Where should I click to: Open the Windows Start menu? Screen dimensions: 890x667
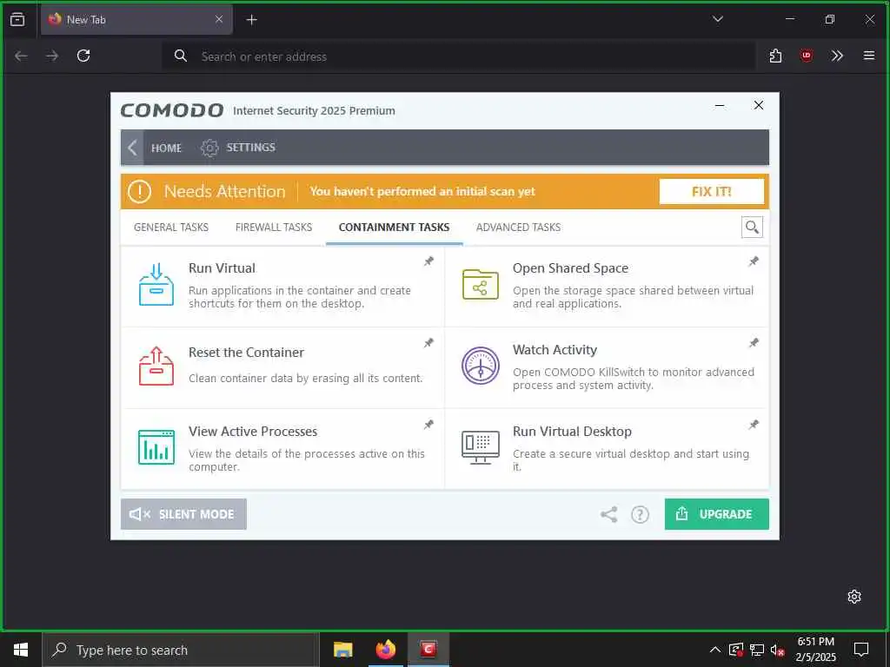coord(21,650)
